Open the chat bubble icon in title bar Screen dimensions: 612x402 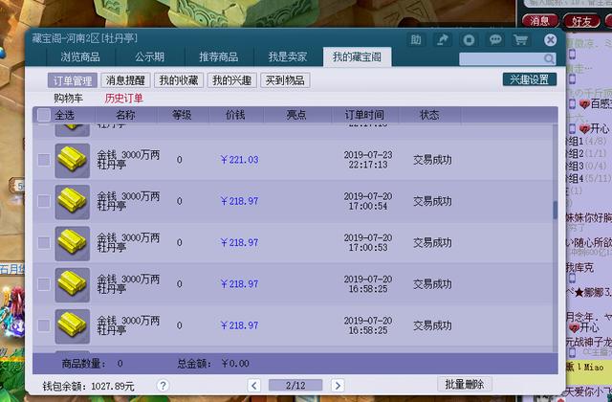[x=495, y=40]
